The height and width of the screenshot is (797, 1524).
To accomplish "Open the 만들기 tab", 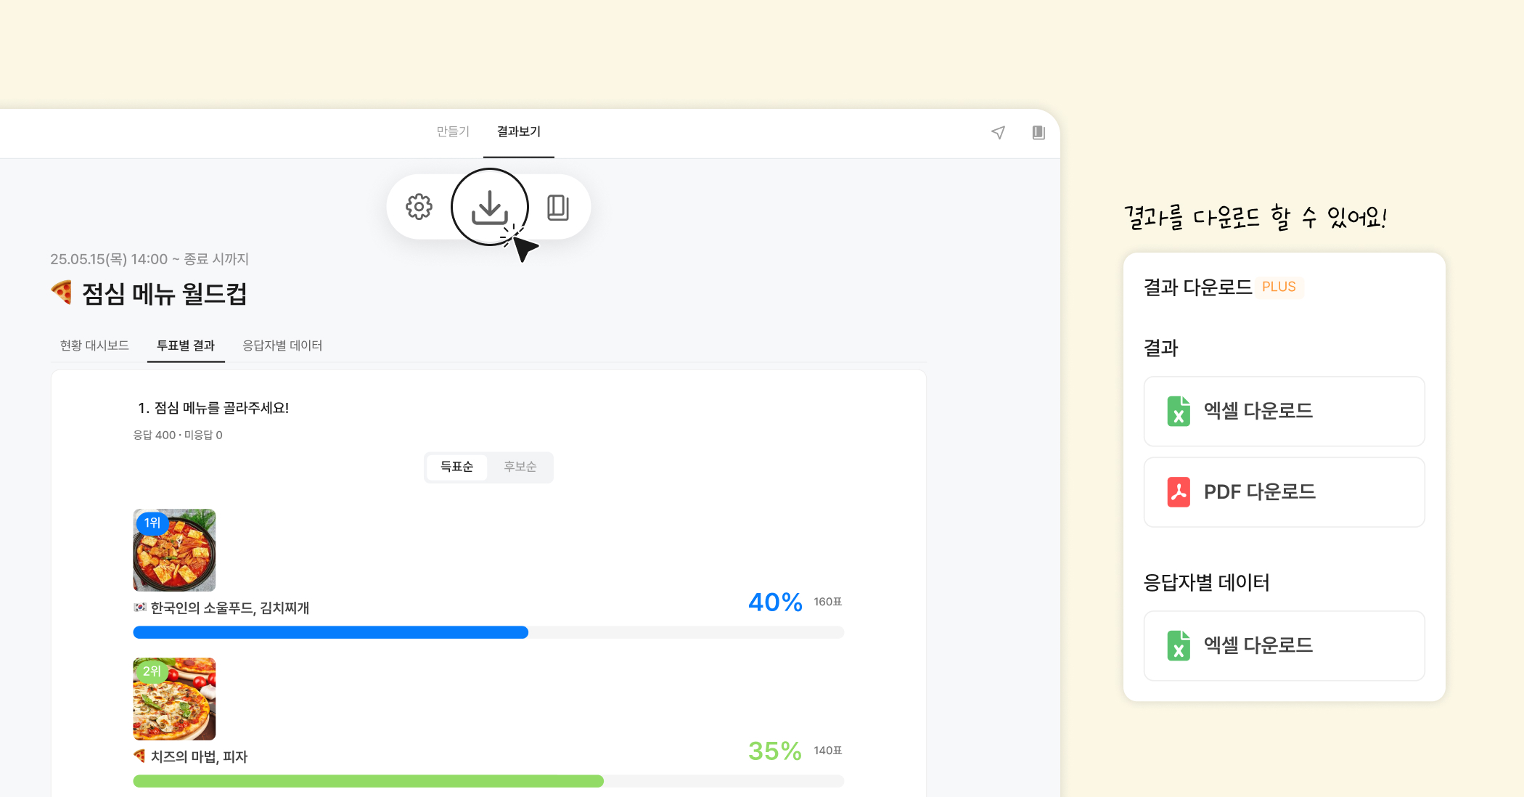I will coord(453,131).
